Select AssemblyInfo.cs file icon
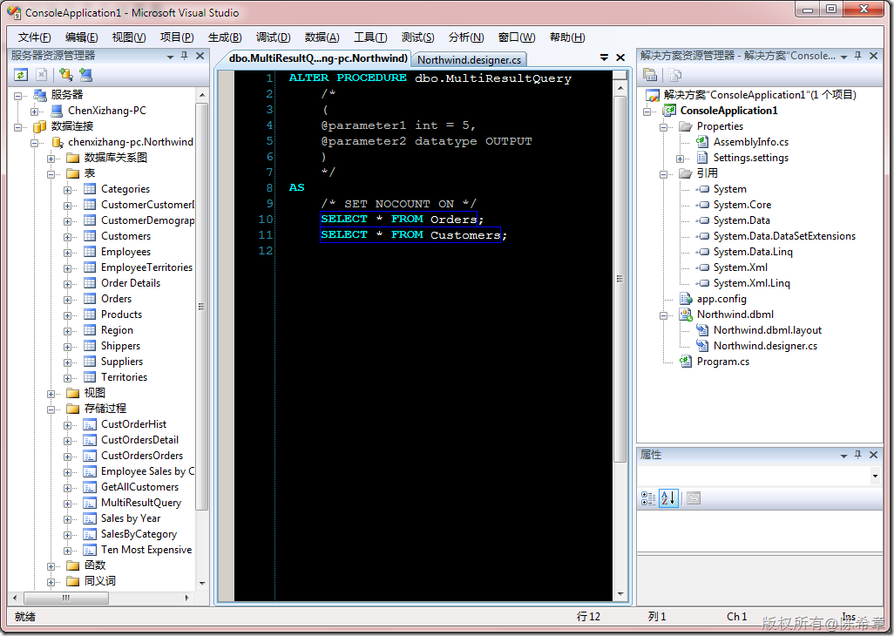The width and height of the screenshot is (894, 636). click(702, 142)
